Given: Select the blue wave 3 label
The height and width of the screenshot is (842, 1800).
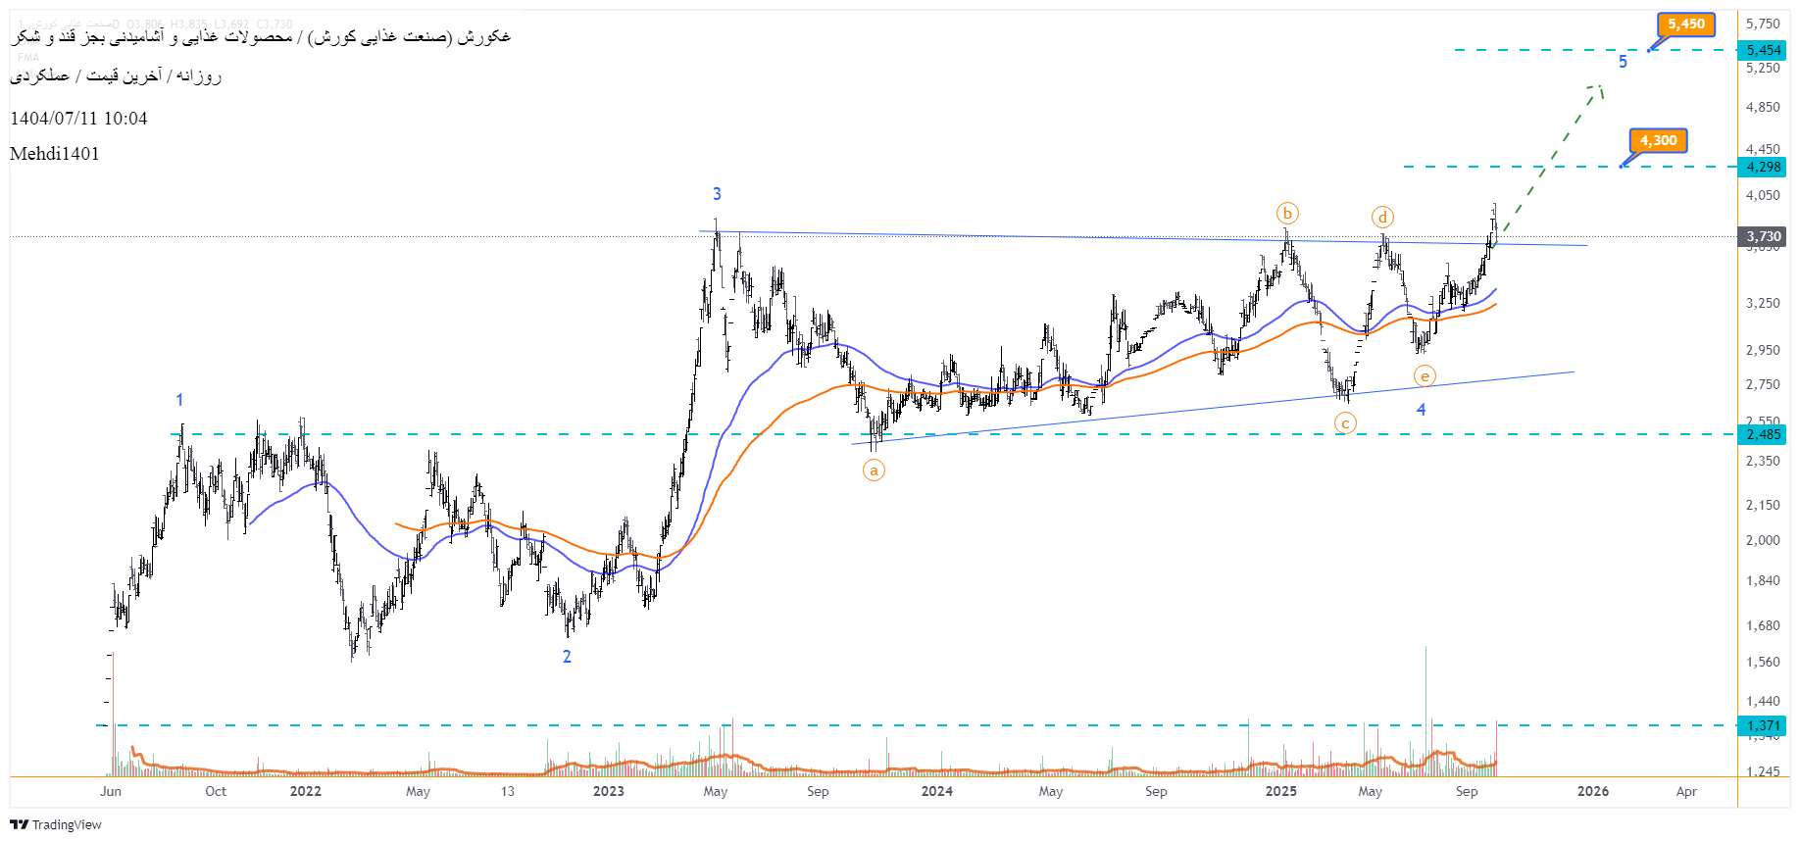Looking at the screenshot, I should pos(717,194).
